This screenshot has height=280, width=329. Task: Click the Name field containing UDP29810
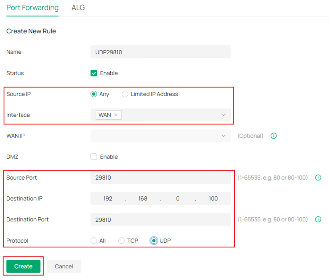tap(160, 52)
